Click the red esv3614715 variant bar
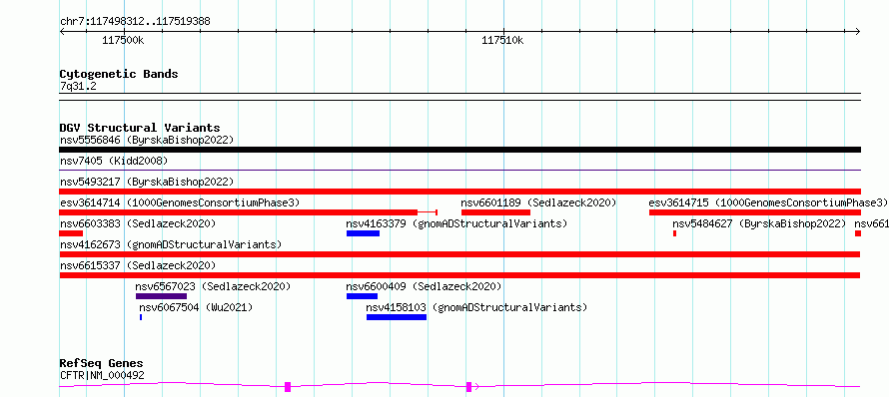889x397 pixels. point(754,212)
